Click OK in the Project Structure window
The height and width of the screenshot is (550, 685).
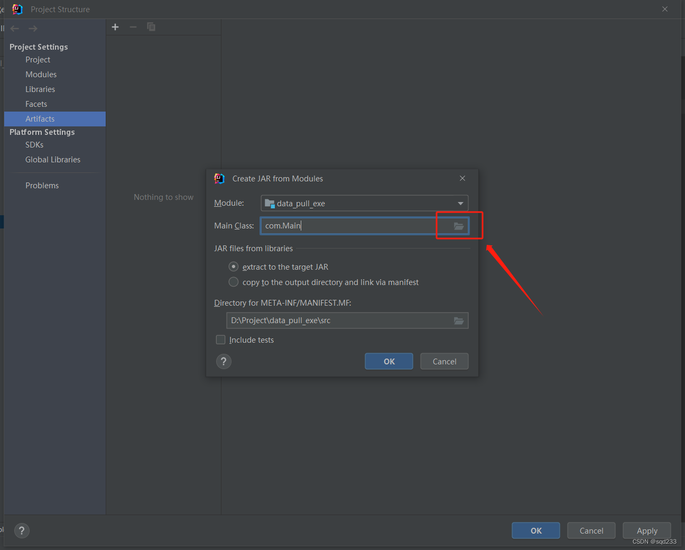click(536, 530)
